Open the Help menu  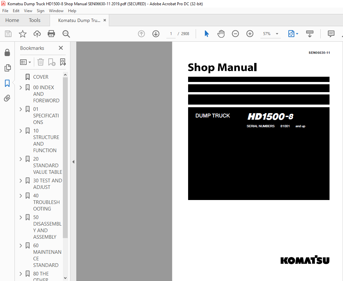[x=72, y=11]
